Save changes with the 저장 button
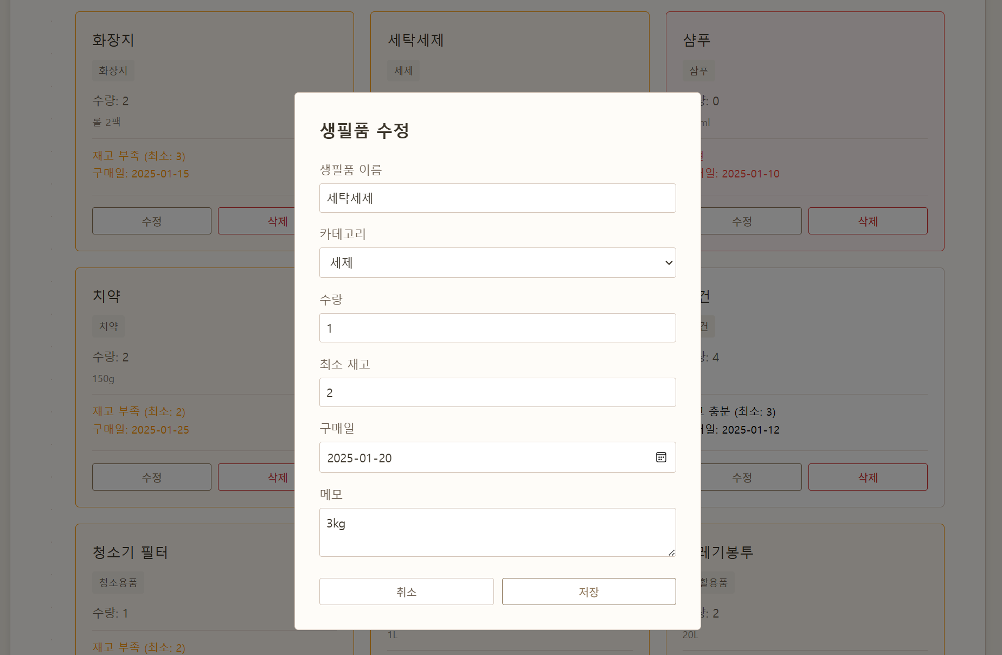1002x655 pixels. (589, 592)
